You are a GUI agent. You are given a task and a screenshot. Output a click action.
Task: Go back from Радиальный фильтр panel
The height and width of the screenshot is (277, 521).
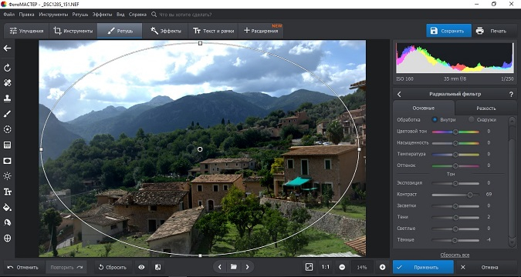399,95
